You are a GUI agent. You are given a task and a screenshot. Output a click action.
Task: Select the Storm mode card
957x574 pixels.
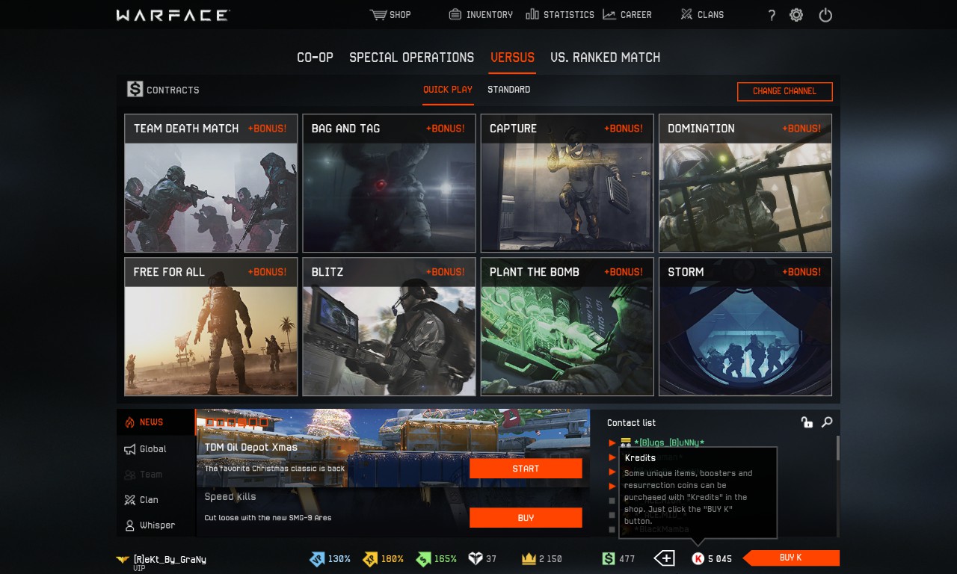745,327
